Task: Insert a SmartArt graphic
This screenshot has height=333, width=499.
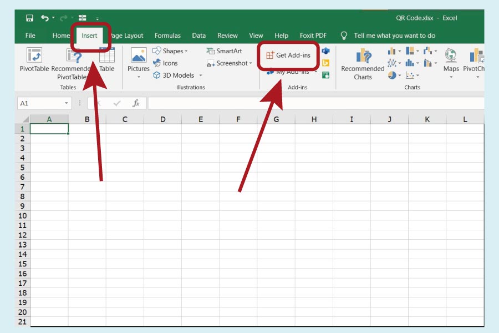Action: [x=224, y=51]
